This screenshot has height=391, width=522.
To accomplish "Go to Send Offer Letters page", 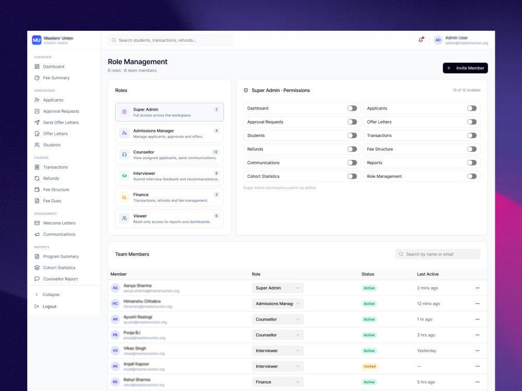I will tap(56, 123).
